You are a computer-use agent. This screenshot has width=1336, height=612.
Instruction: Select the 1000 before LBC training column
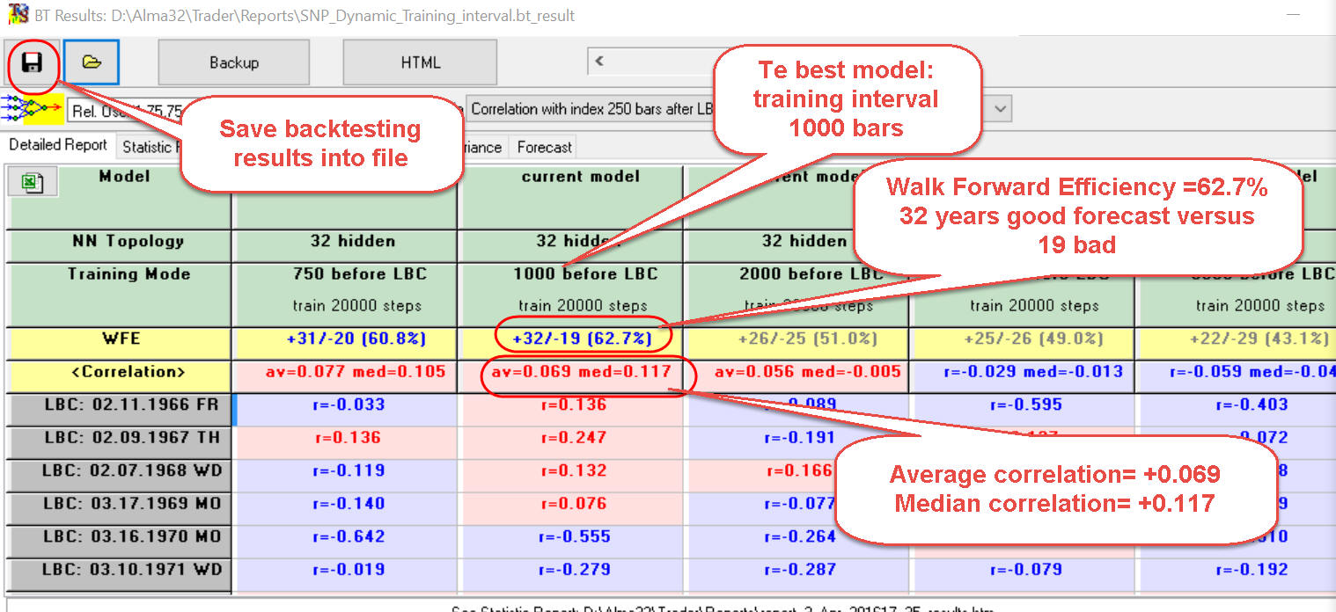point(583,274)
